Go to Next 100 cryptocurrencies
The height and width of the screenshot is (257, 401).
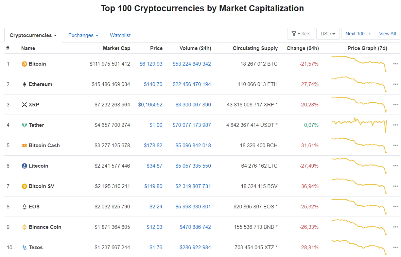click(x=358, y=34)
